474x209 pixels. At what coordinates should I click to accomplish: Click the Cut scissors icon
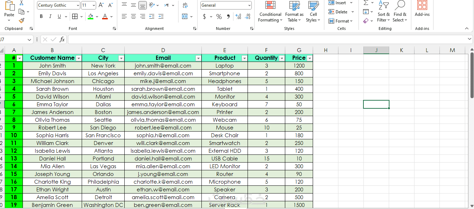(21, 3)
